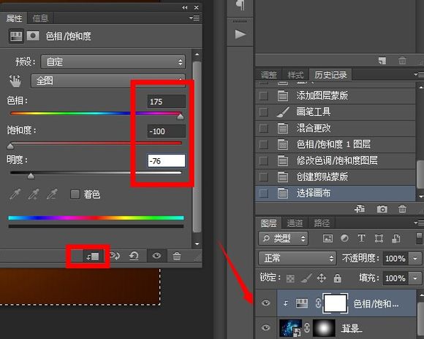Filter layers by type layer T icon
This screenshot has width=424, height=339.
[x=362, y=238]
